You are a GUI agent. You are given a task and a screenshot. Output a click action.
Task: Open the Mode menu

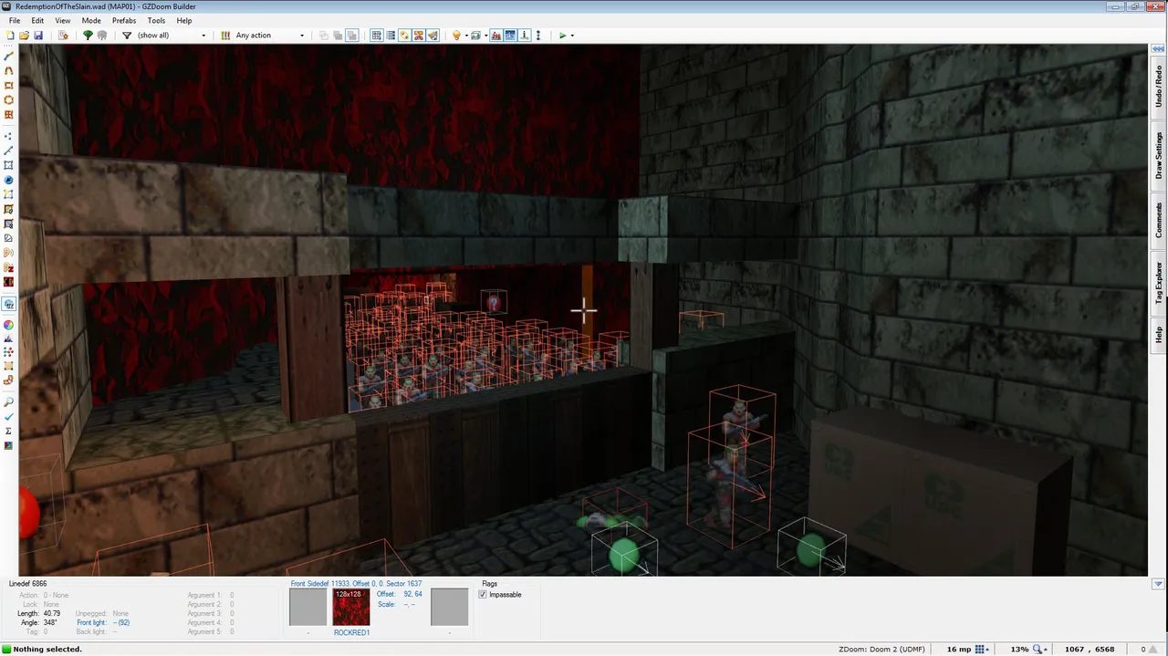(91, 20)
